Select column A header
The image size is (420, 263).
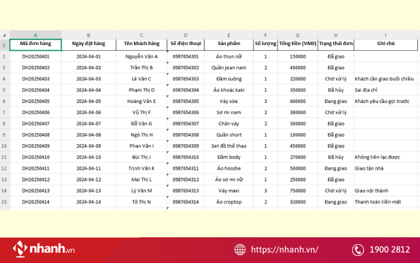[x=36, y=35]
